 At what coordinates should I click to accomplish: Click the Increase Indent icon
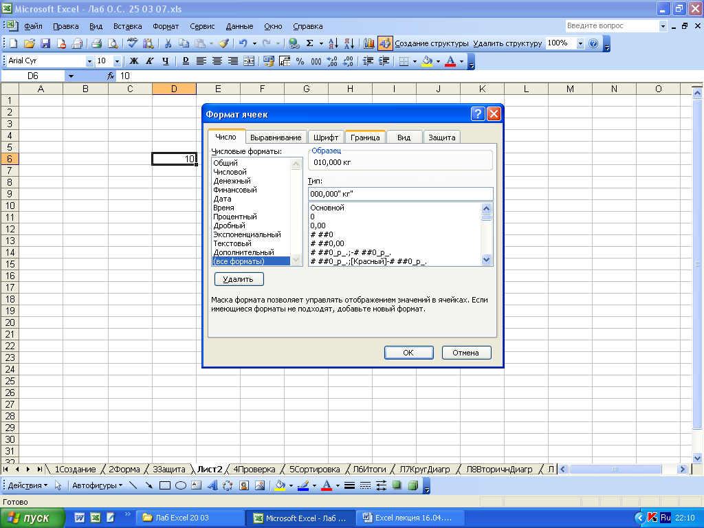(x=384, y=61)
